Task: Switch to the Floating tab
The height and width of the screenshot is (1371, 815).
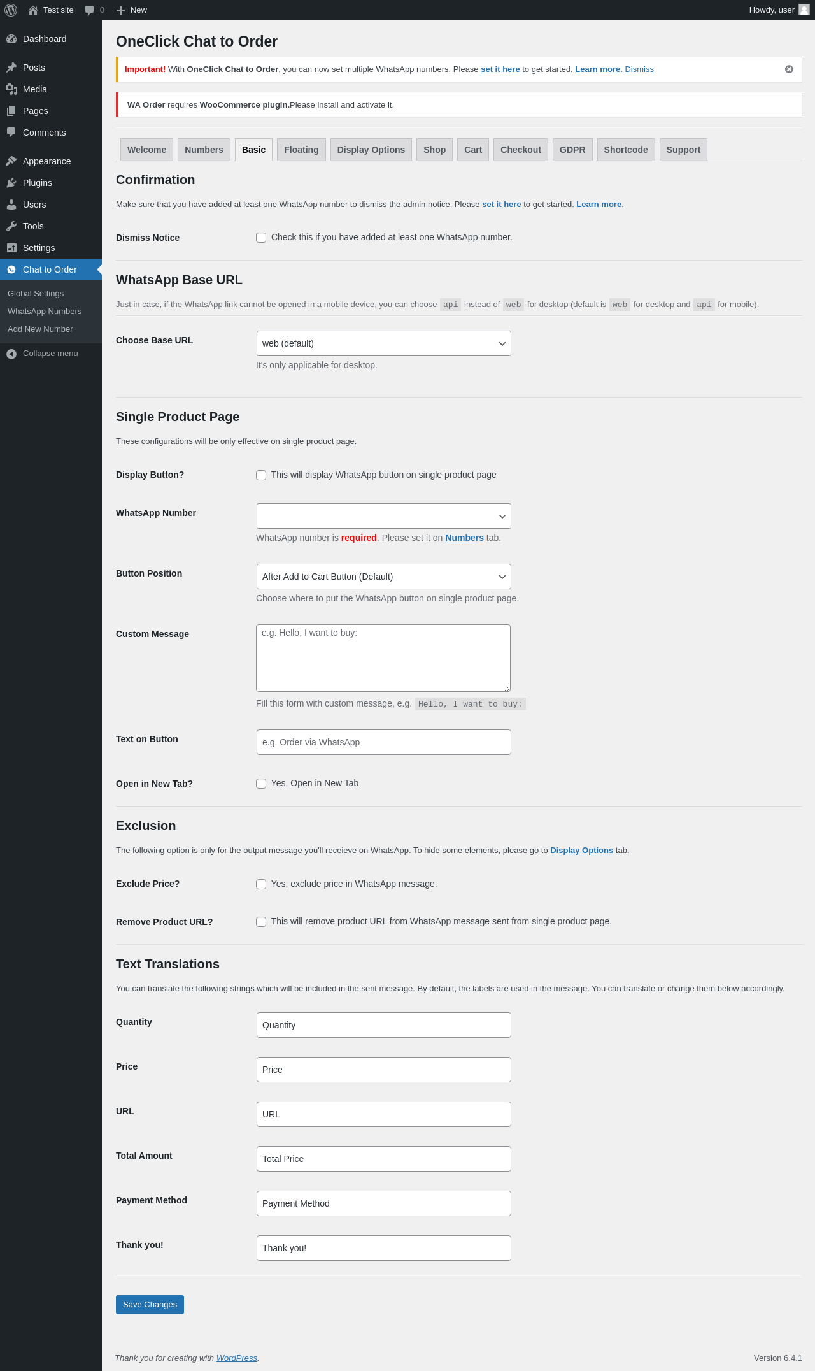Action: tap(301, 150)
